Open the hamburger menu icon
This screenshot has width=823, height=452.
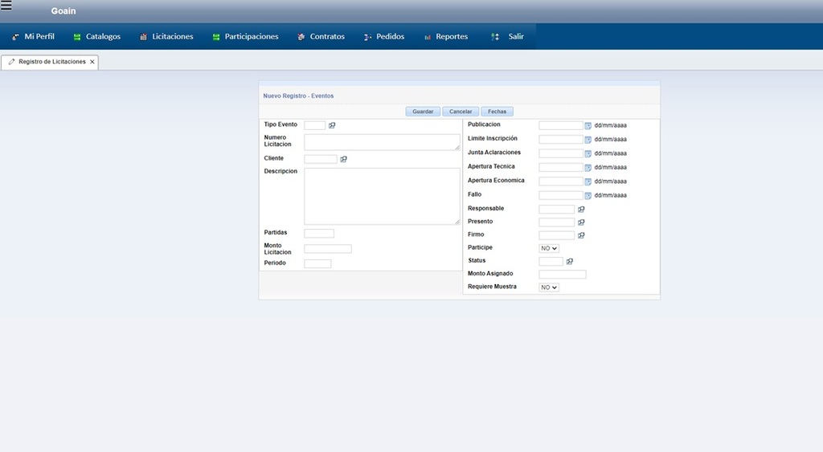pos(6,6)
